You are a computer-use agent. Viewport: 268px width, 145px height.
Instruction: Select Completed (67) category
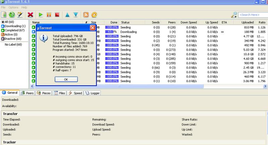coord(13,30)
